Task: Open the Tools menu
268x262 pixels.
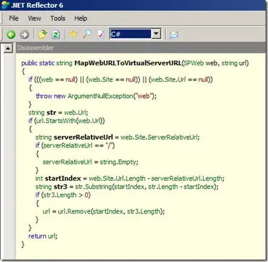Action: point(58,18)
